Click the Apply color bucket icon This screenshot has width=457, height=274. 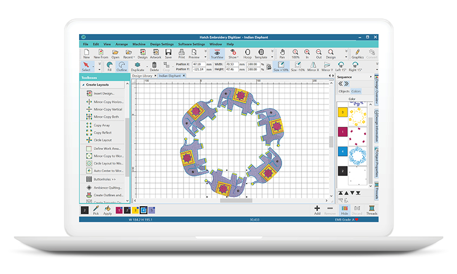(108, 210)
